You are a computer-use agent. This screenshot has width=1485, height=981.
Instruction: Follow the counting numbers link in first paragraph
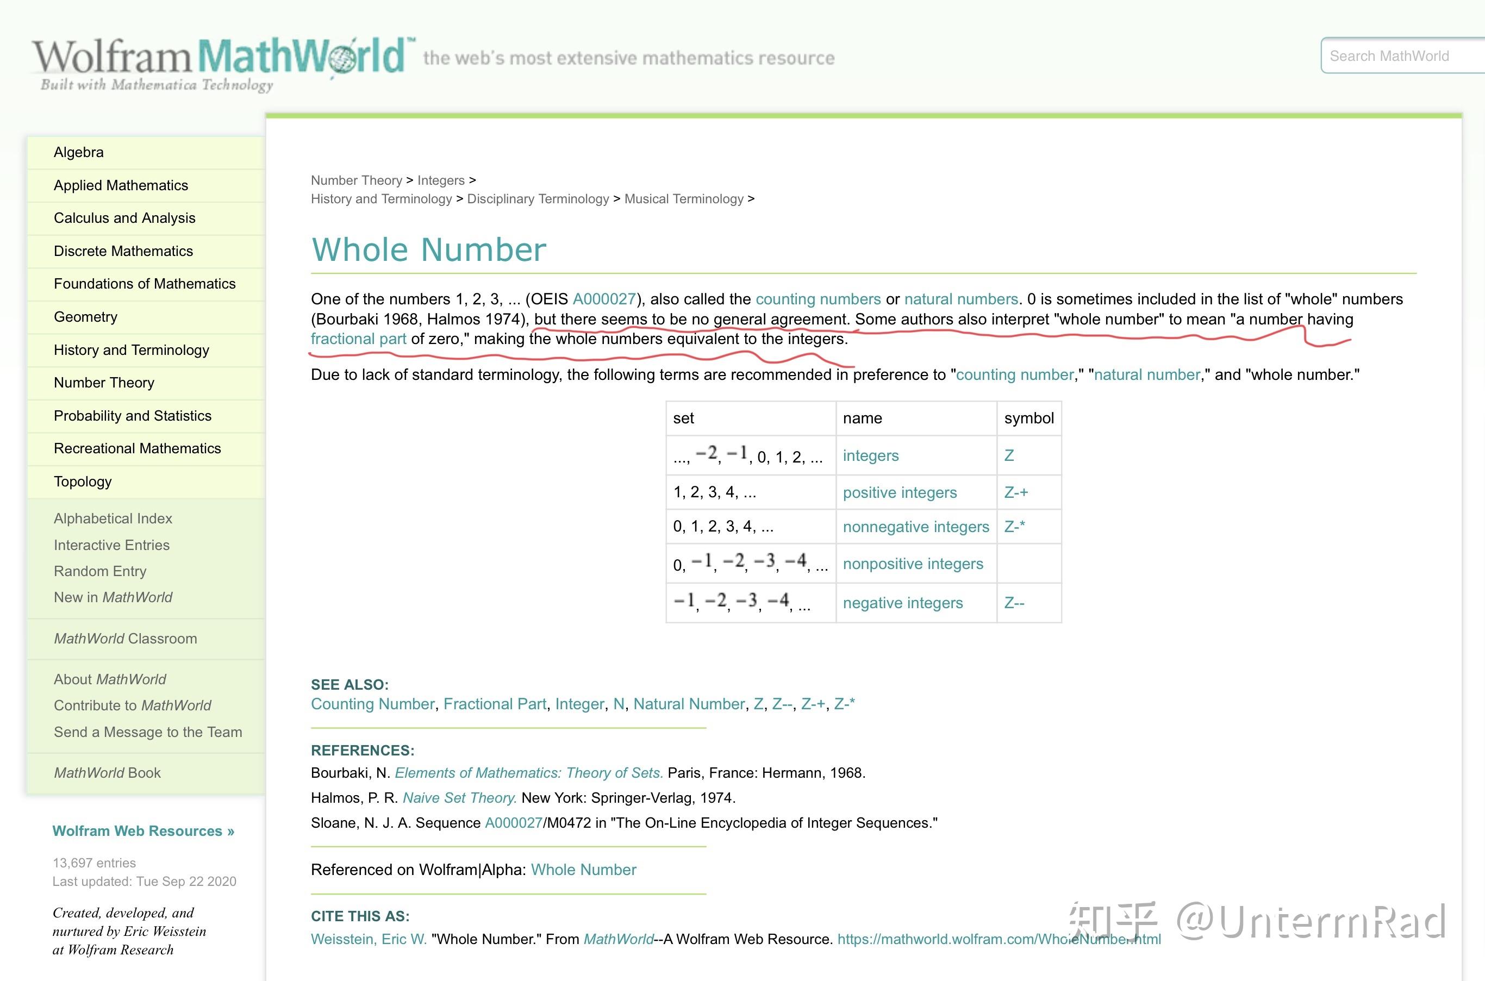pos(818,299)
